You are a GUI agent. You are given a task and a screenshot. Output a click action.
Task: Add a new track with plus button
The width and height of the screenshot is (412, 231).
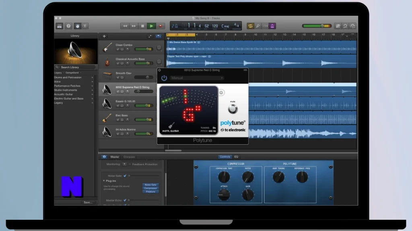click(104, 36)
